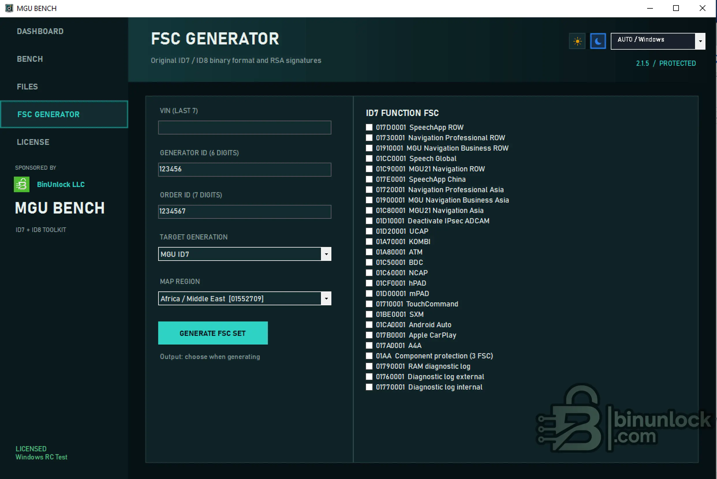Open the BinUnlock LLC sponsor link
The width and height of the screenshot is (717, 479).
click(61, 184)
